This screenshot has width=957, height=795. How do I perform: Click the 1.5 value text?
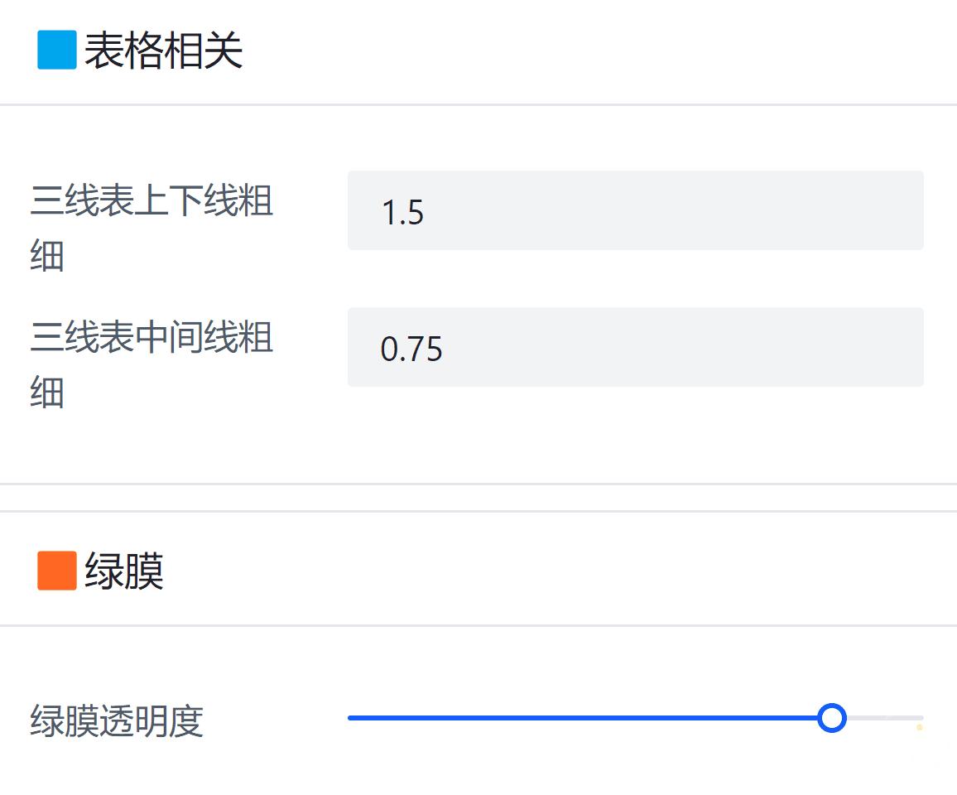tap(402, 213)
